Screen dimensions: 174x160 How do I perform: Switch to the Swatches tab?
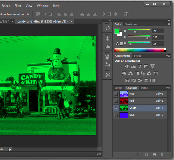click(x=131, y=24)
